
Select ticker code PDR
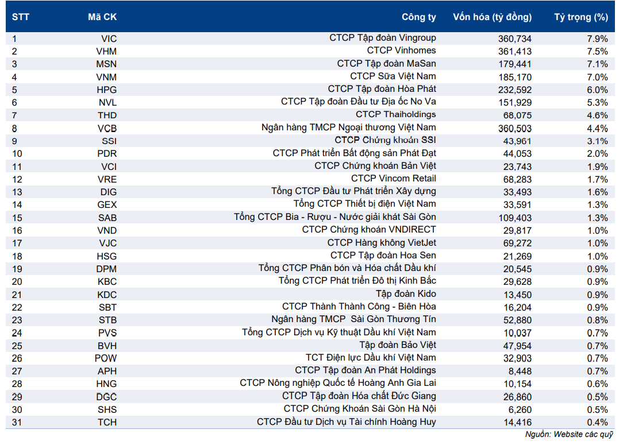(x=107, y=154)
